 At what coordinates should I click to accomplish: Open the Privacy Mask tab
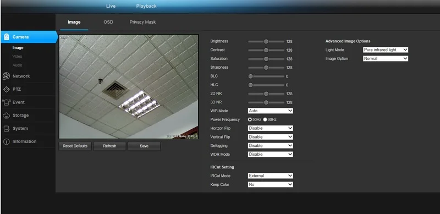coord(142,22)
